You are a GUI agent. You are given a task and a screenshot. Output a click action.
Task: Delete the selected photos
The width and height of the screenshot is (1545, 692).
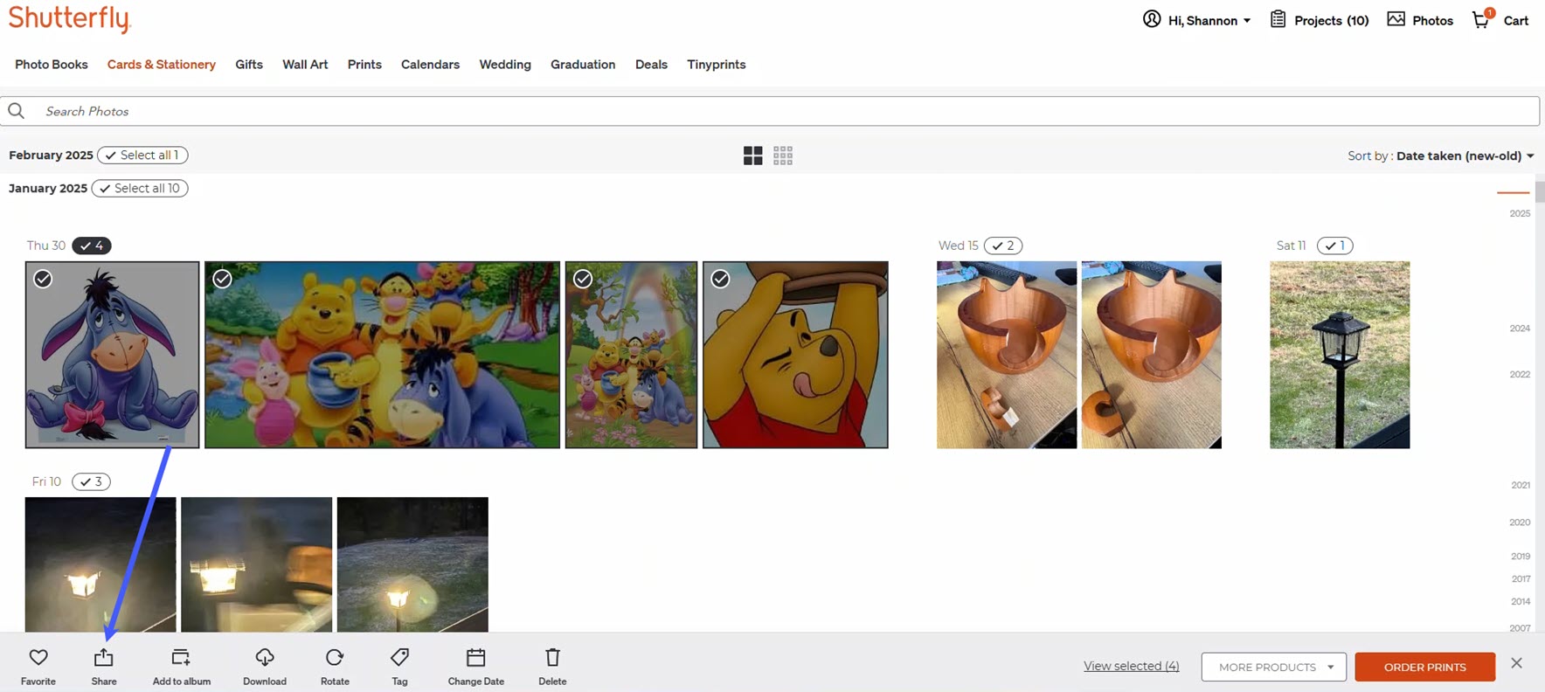(552, 667)
